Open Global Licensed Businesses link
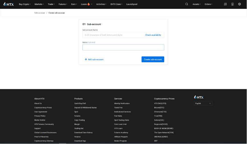This screenshot has width=247, height=144. click(x=45, y=133)
